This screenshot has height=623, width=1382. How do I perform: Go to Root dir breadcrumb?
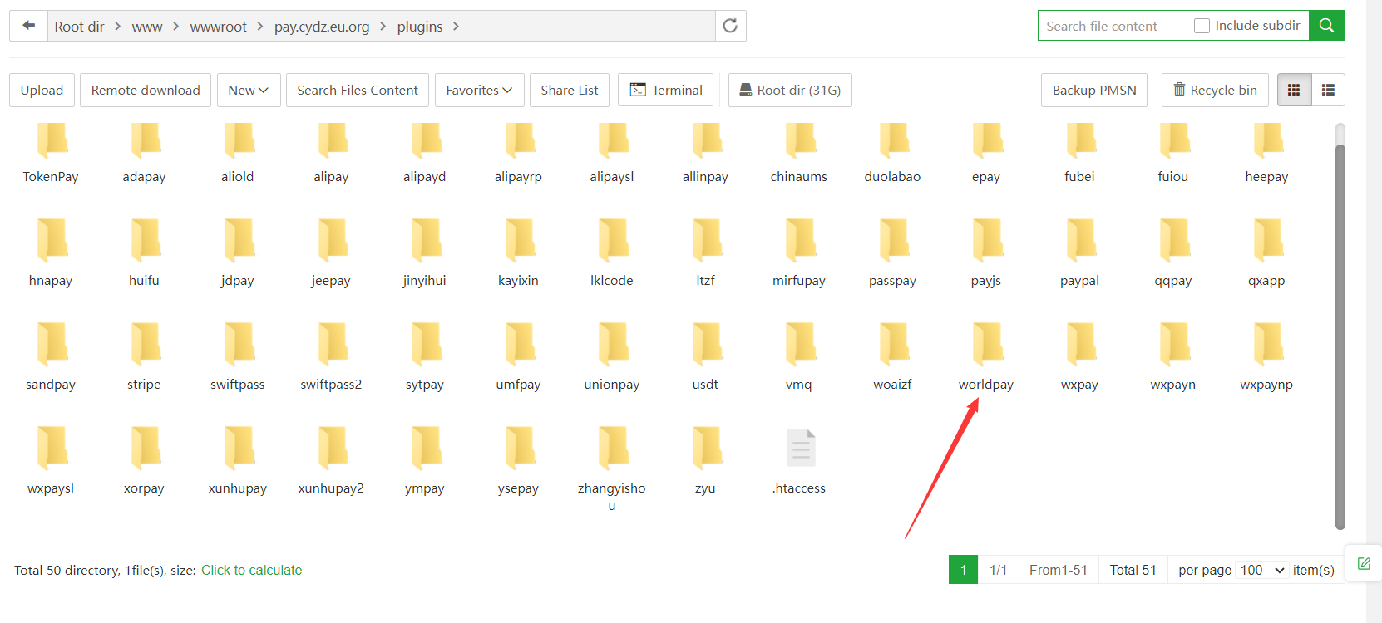point(79,27)
